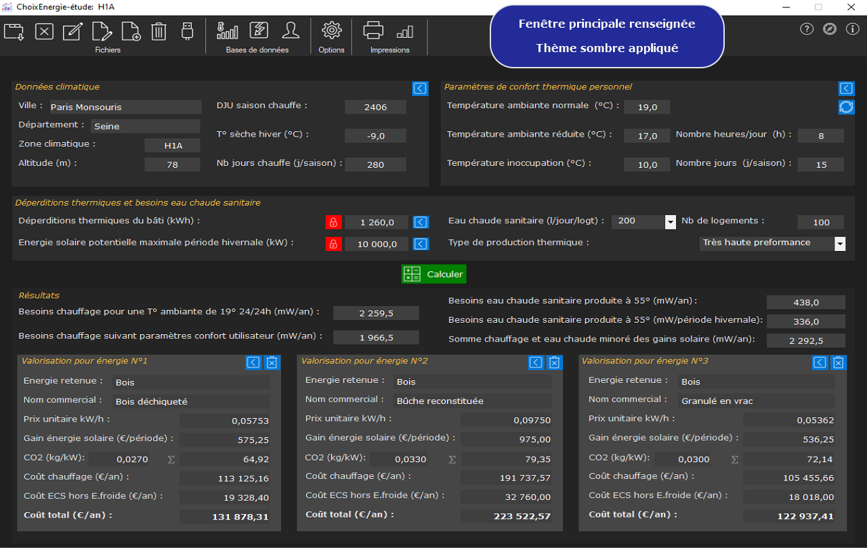This screenshot has height=548, width=867.
Task: Click Température ambiante normale field 19,0
Action: pos(647,107)
